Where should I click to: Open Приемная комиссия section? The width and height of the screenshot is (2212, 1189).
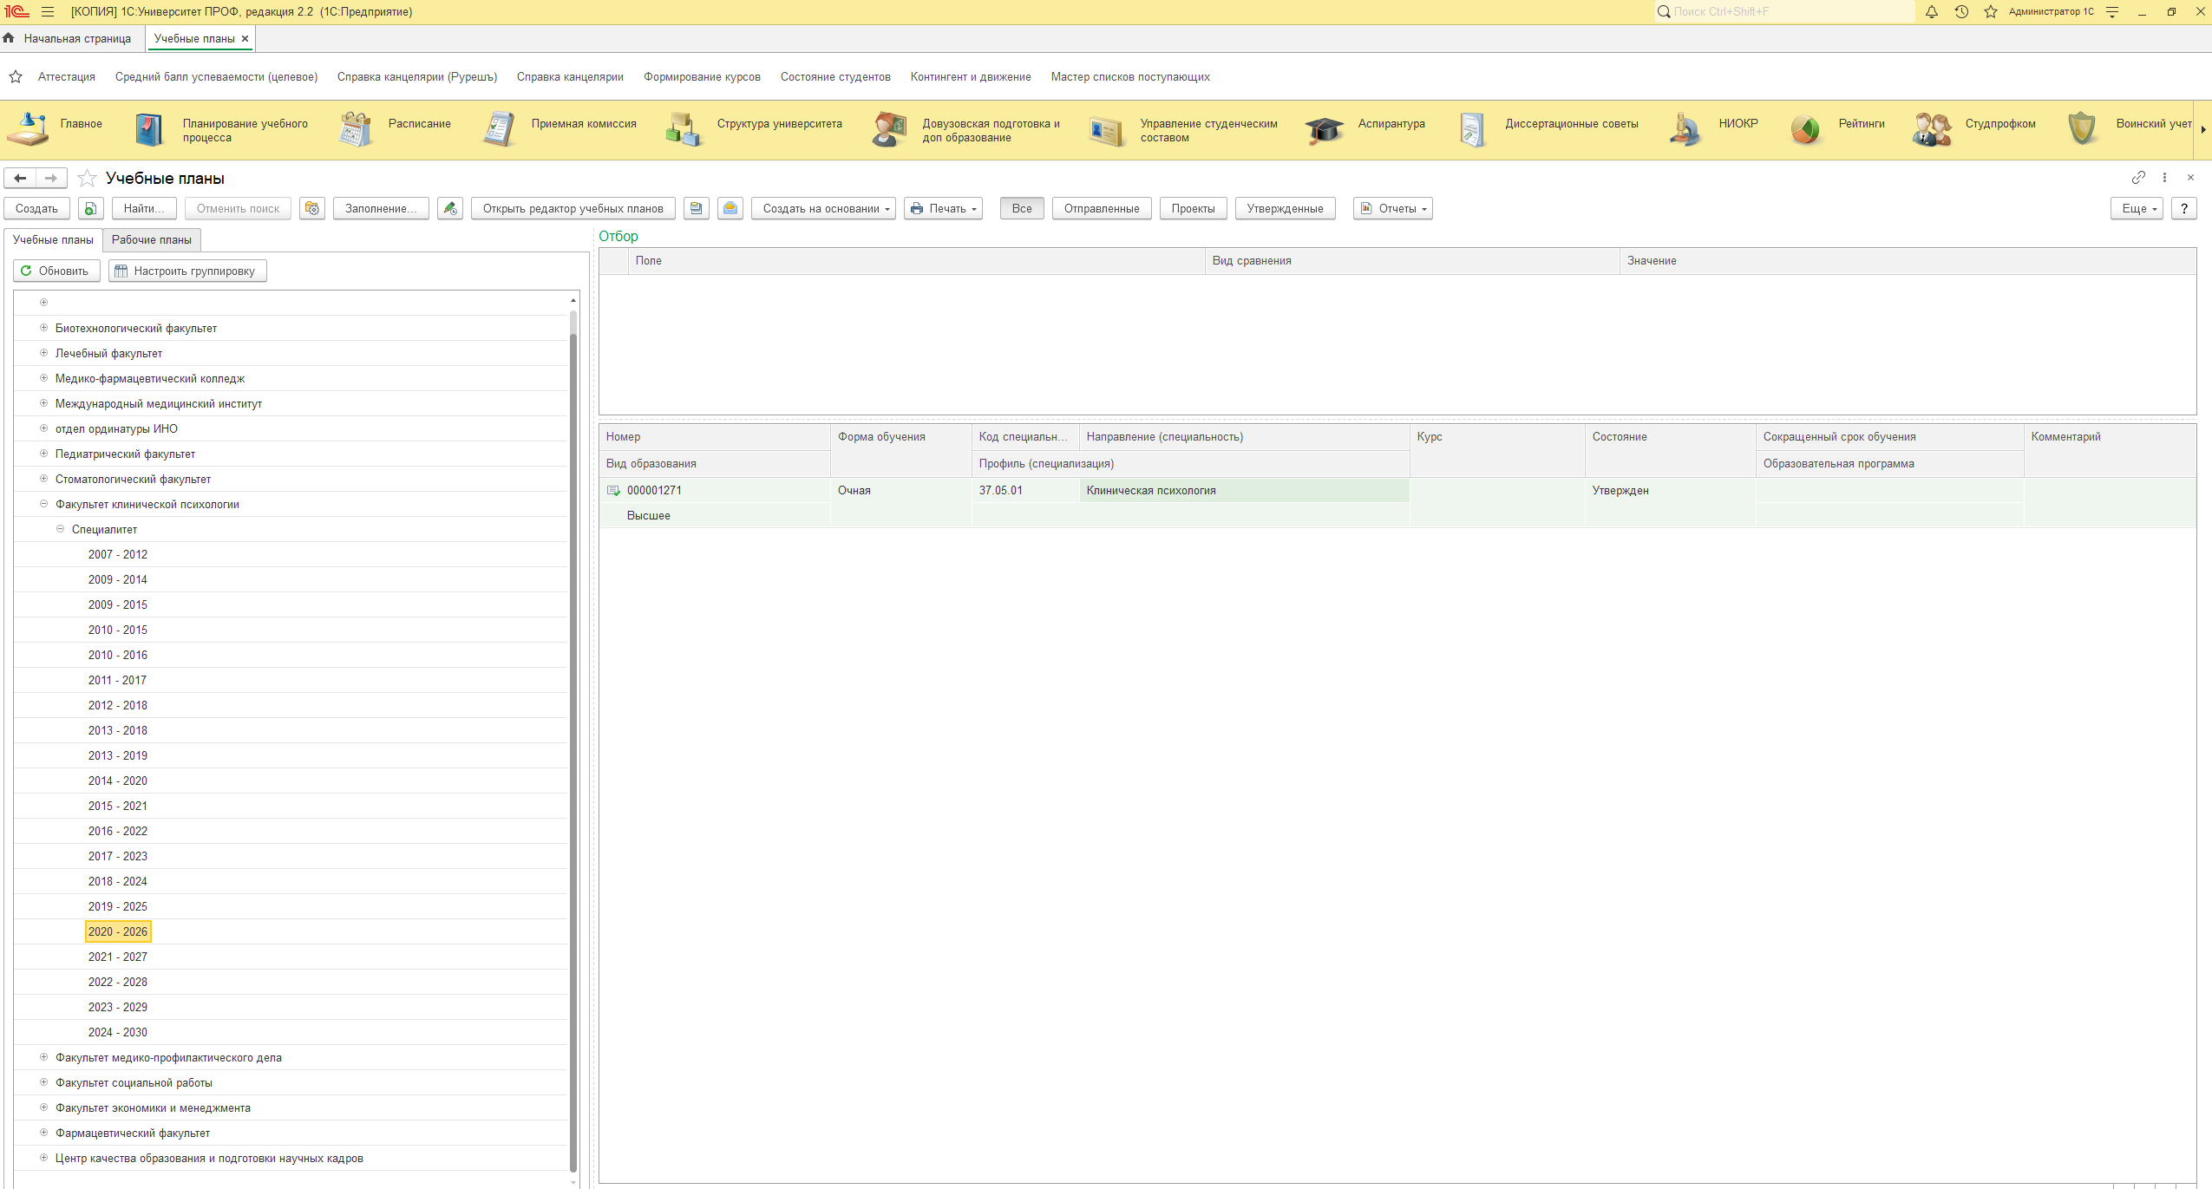tap(560, 129)
